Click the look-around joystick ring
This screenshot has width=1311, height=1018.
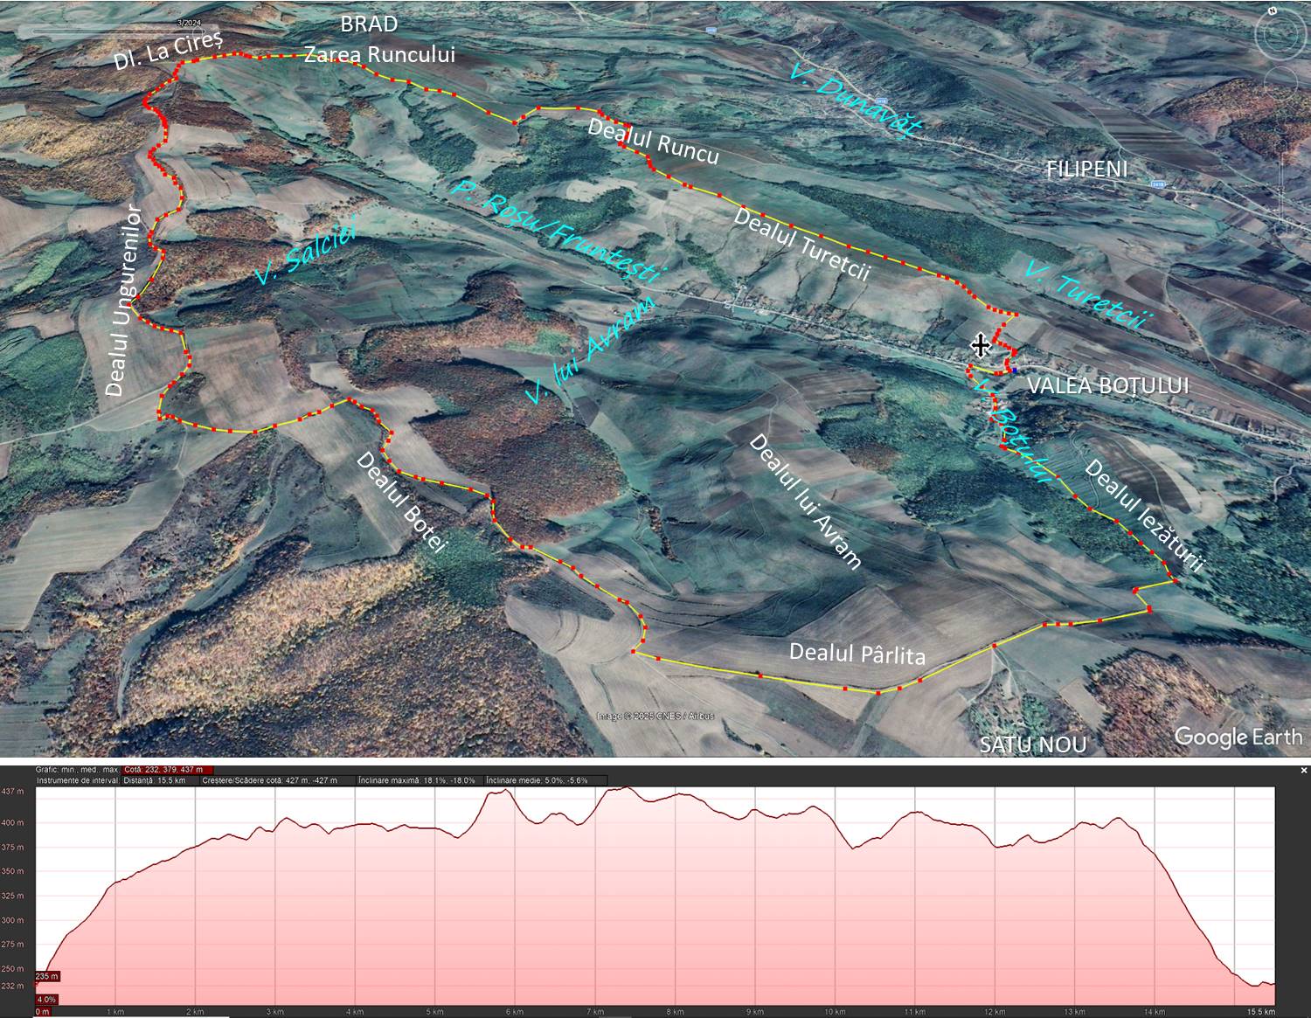coord(1280,33)
